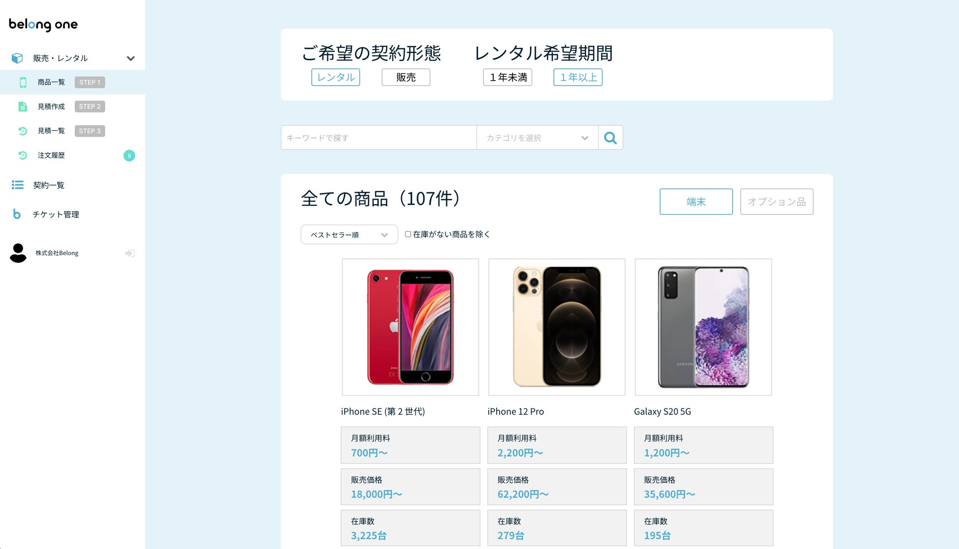Select 販売 contract type
The width and height of the screenshot is (959, 549).
[406, 77]
